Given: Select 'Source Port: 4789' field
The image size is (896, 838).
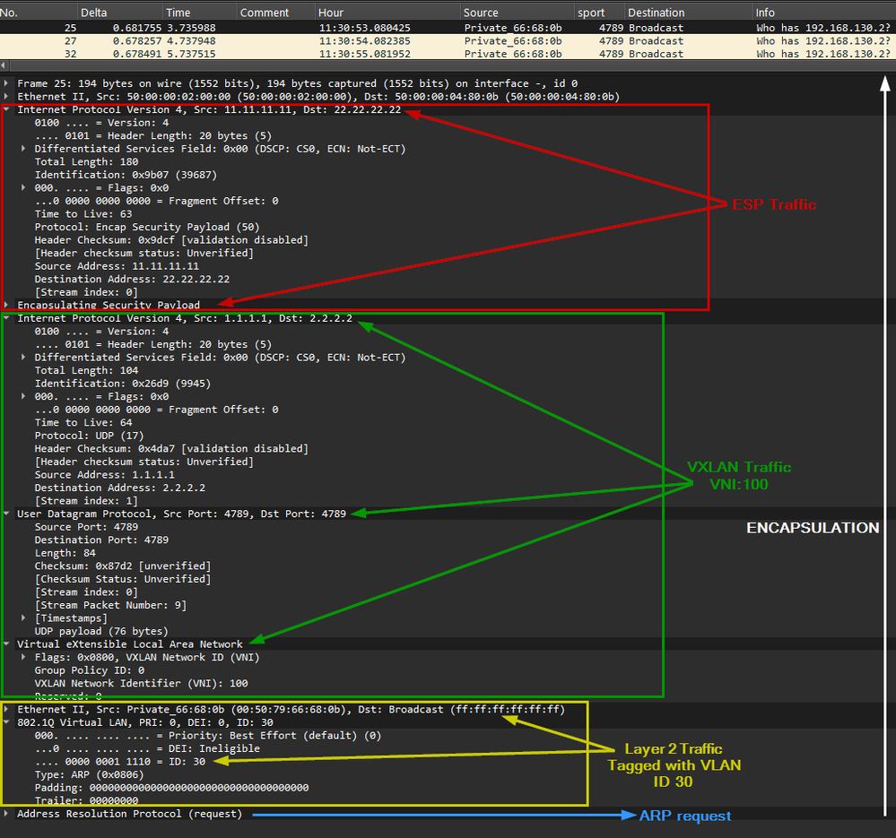Looking at the screenshot, I should (86, 527).
